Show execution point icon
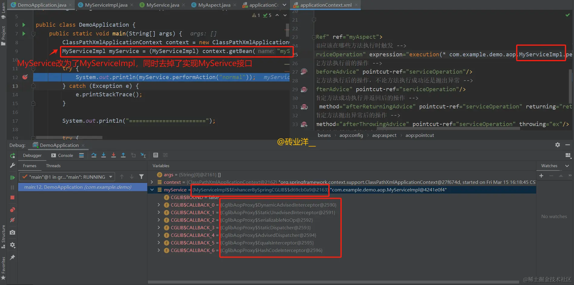The height and width of the screenshot is (285, 574). 81,155
